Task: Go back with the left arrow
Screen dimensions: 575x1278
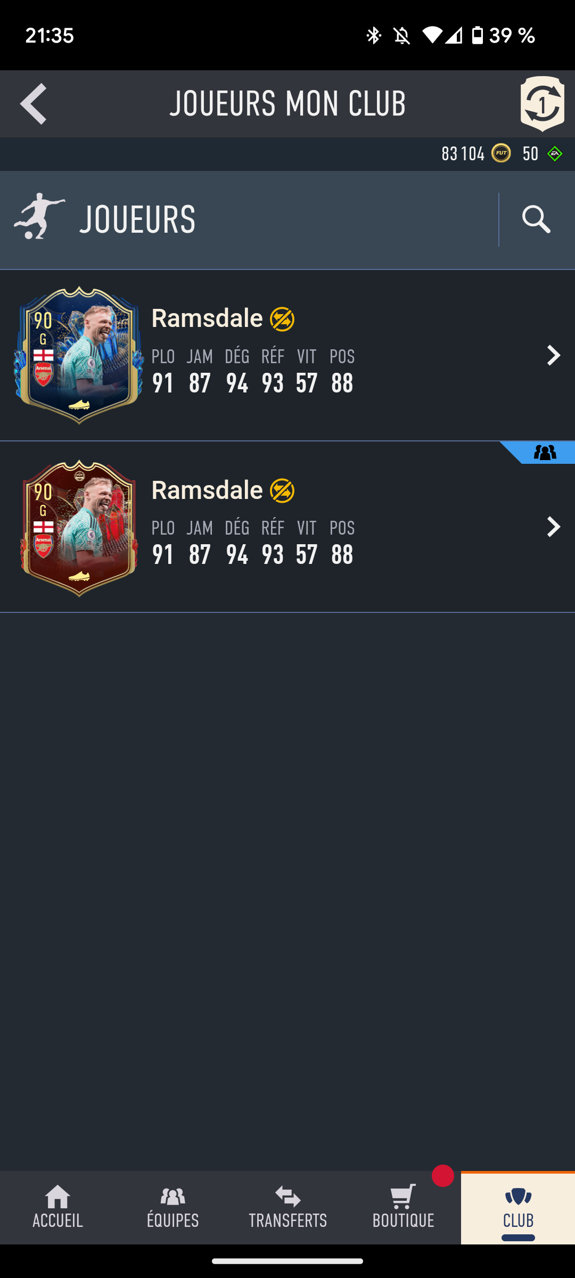Action: click(x=33, y=104)
